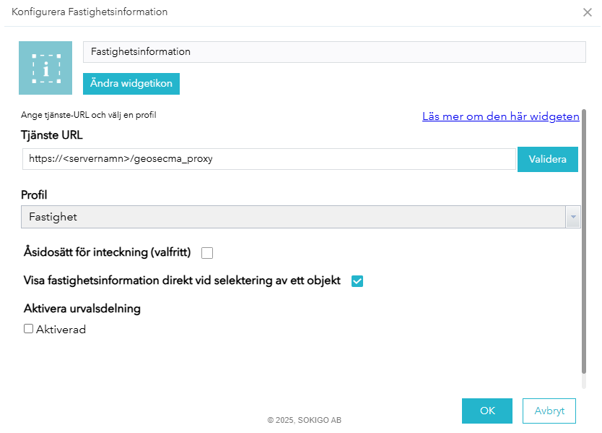Uncheck Visa fastighetsinformation direkt vid selektering
The height and width of the screenshot is (433, 602).
point(357,281)
